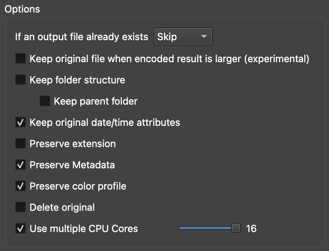Click the Preserve Metadata label text
Image resolution: width=329 pixels, height=251 pixels.
coord(72,165)
